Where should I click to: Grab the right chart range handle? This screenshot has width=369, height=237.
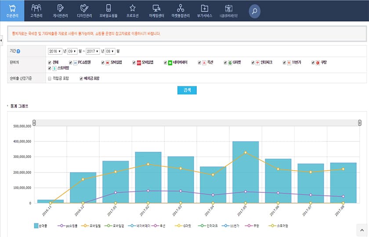[360, 123]
